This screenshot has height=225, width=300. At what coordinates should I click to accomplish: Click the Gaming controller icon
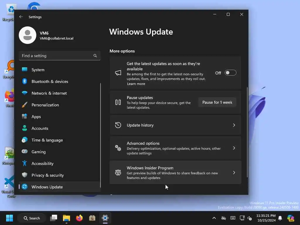pos(25,151)
